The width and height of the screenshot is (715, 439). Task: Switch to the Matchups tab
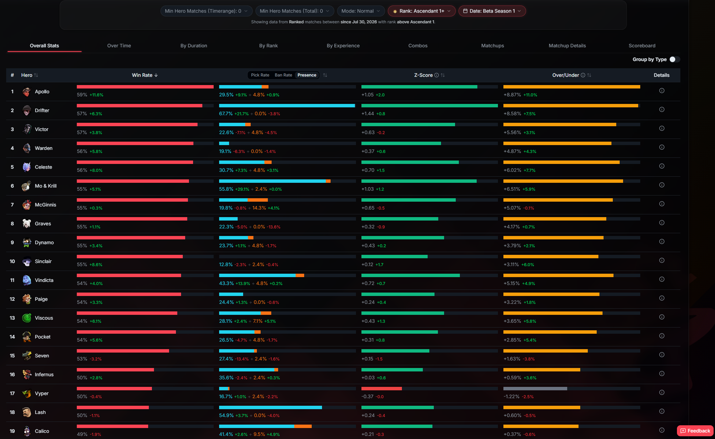(492, 46)
